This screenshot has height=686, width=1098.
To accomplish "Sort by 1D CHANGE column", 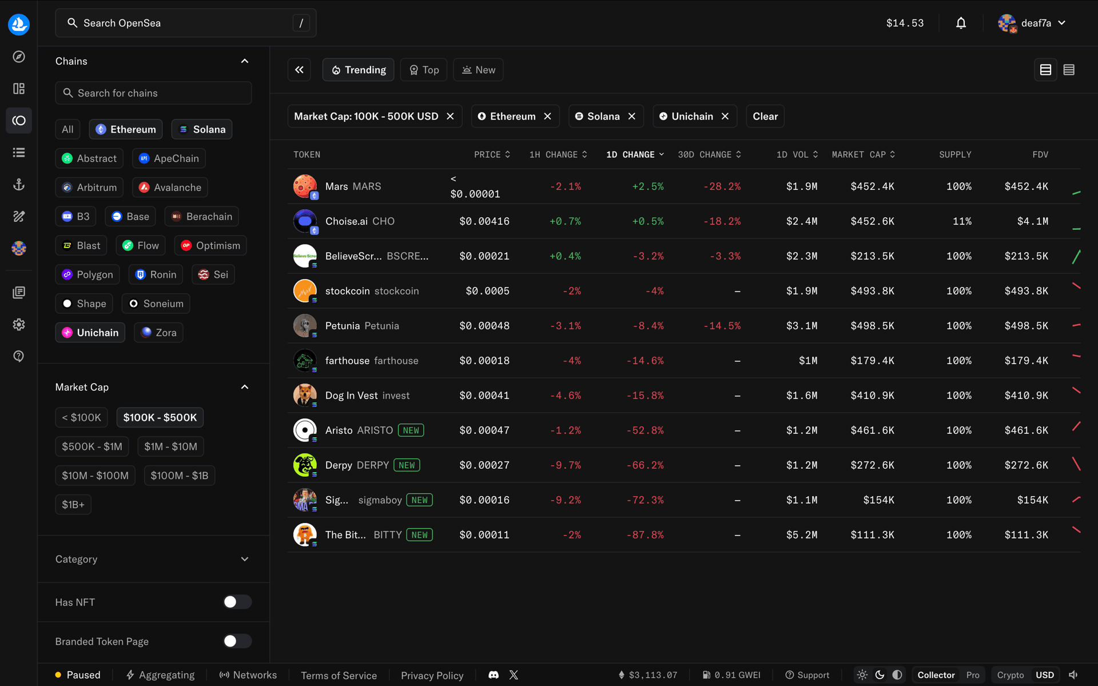I will [x=635, y=155].
